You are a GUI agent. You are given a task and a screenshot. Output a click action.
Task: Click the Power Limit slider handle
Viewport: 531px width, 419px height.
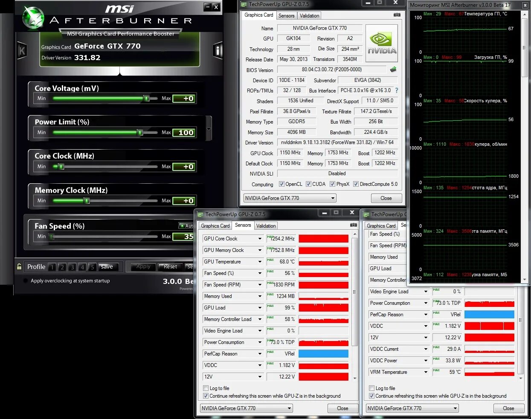tap(139, 133)
